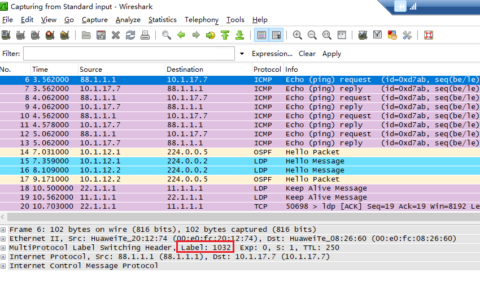Viewport: 480px width, 289px height.
Task: Expand Internet Control Message Protocol tree
Action: 3,266
